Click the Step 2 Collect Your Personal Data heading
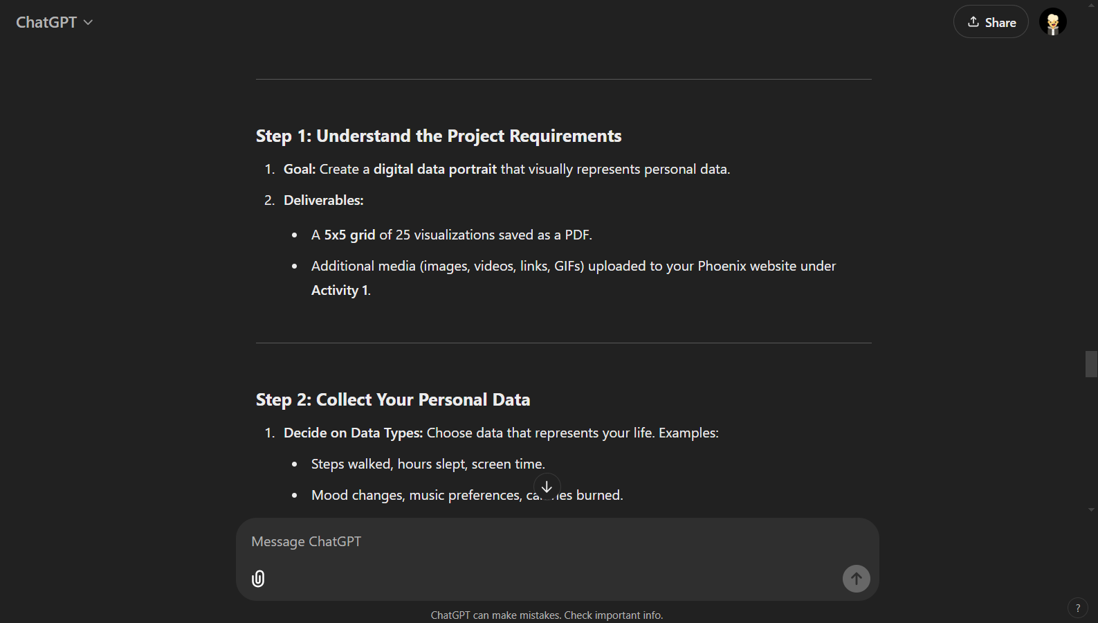Viewport: 1098px width, 623px height. tap(393, 400)
